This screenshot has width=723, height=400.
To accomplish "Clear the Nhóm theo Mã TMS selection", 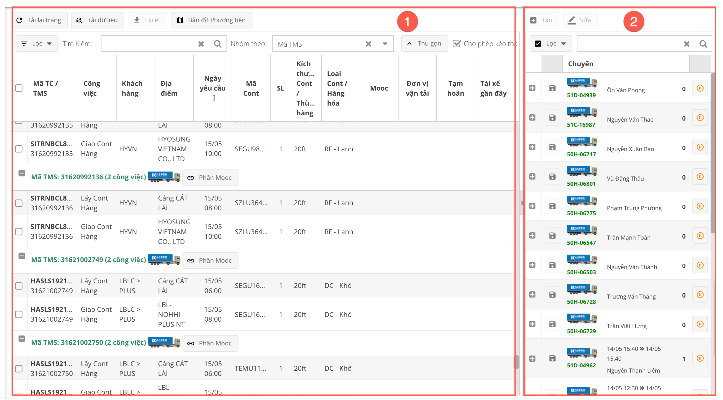I will [368, 44].
